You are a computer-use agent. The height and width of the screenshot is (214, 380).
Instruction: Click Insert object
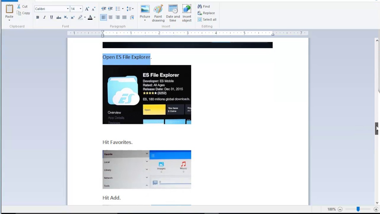coord(187,13)
